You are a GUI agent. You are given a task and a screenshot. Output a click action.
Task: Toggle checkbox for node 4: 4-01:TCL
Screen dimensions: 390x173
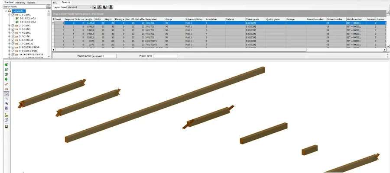[13, 33]
